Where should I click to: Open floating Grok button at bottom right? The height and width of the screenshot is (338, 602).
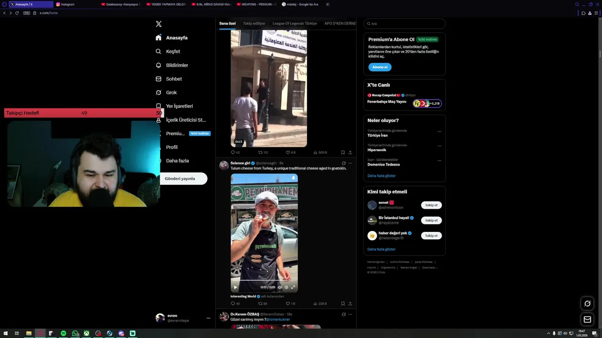tap(587, 304)
